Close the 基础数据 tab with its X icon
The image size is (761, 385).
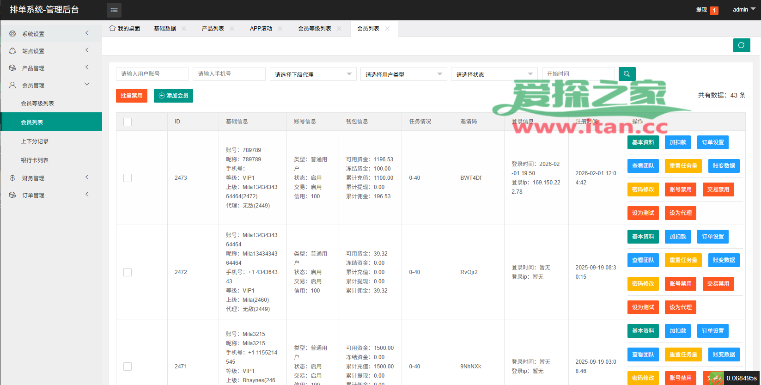coord(184,29)
